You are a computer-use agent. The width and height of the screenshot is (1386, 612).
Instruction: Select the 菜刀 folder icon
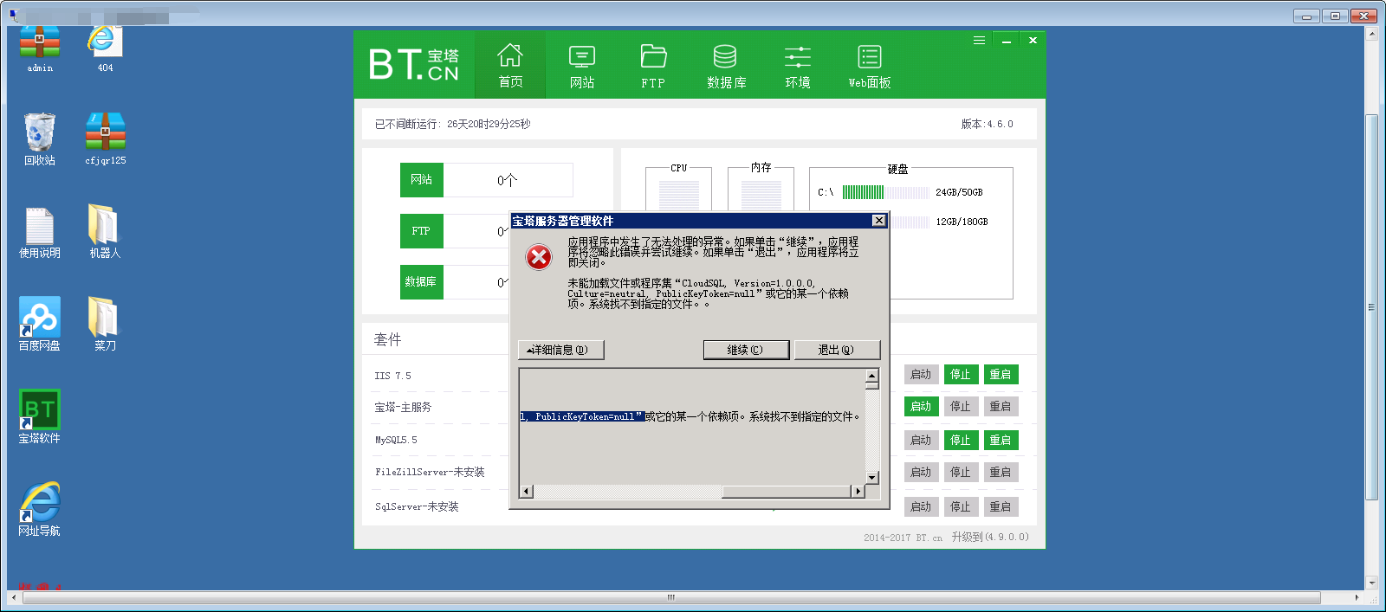[x=105, y=325]
